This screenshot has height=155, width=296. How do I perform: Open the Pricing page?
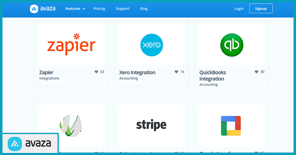pyautogui.click(x=99, y=9)
